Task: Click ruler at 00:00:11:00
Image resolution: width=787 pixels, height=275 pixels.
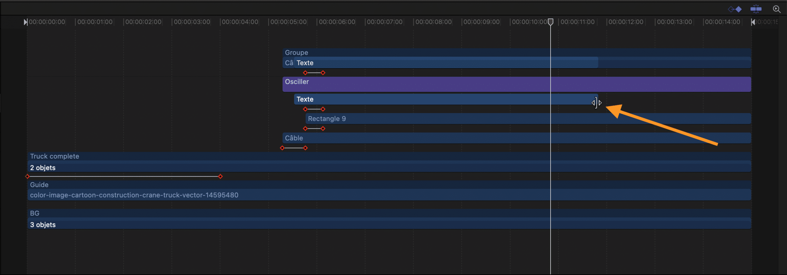Action: [578, 22]
